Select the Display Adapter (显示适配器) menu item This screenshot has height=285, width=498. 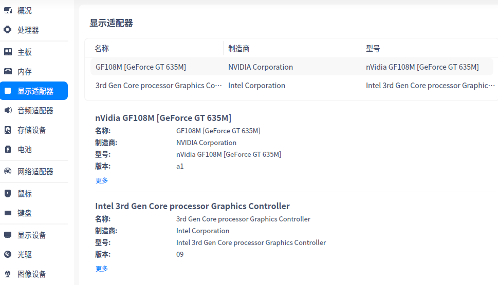click(x=35, y=91)
